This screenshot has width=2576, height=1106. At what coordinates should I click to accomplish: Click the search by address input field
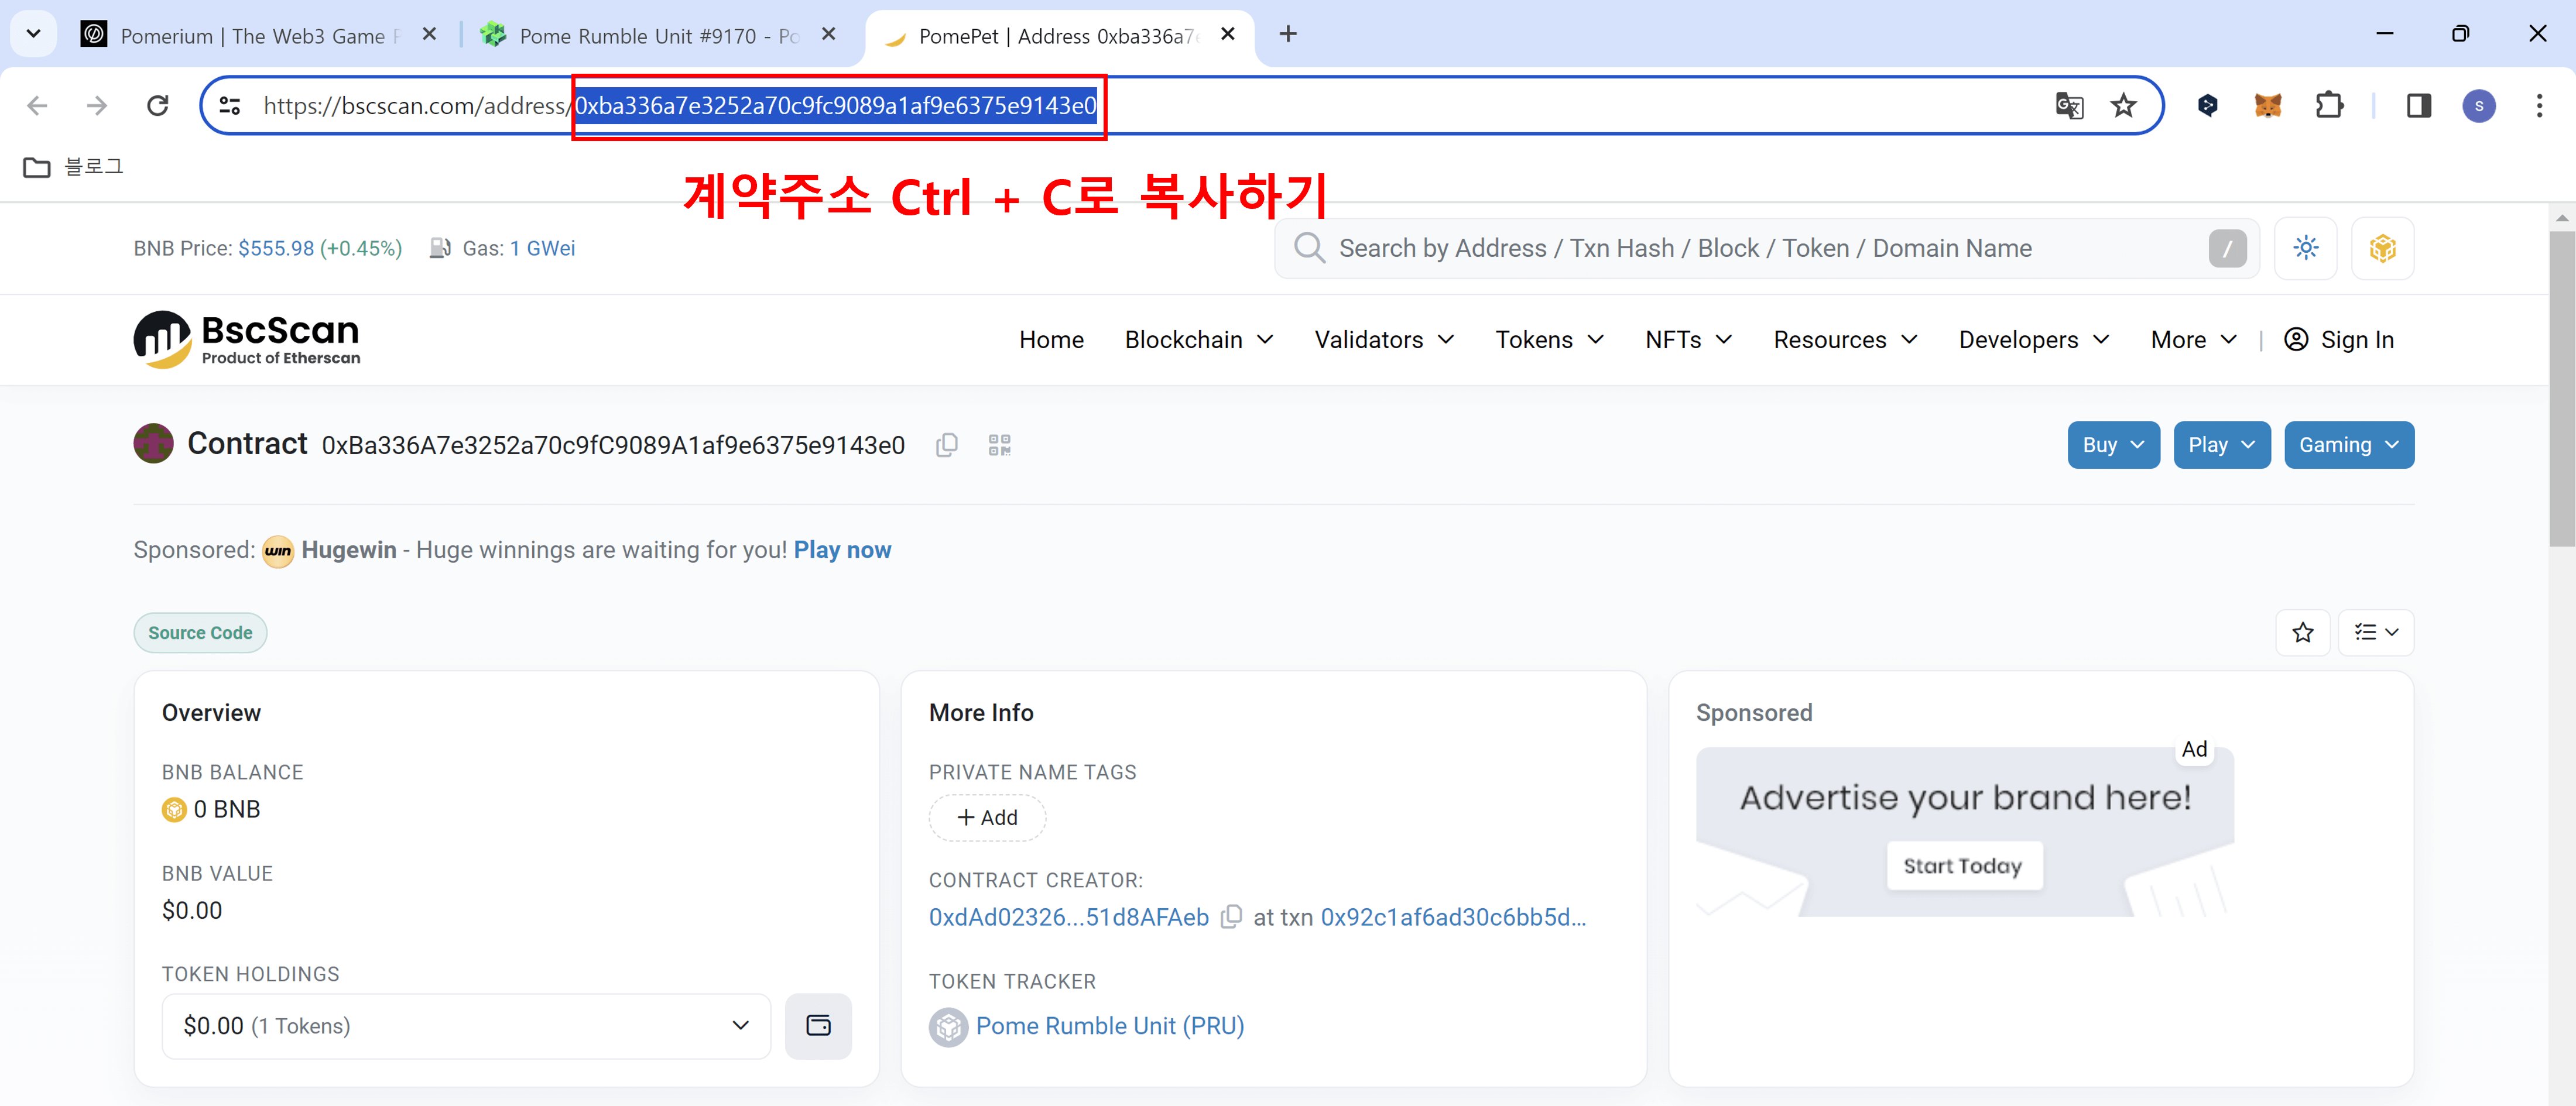coord(1700,248)
